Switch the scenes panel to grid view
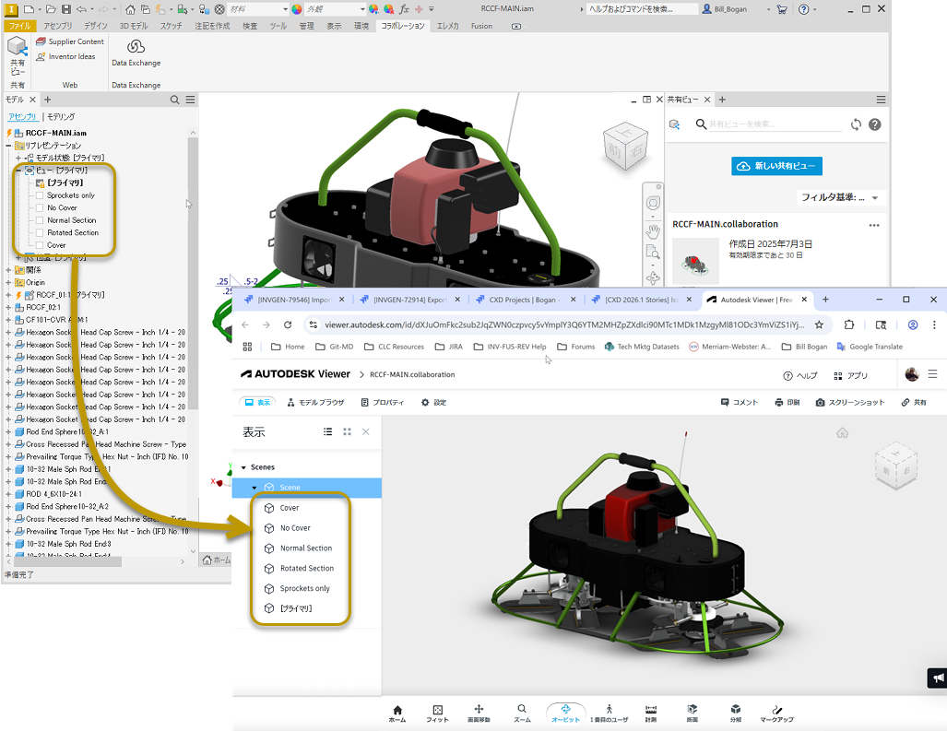 click(347, 431)
